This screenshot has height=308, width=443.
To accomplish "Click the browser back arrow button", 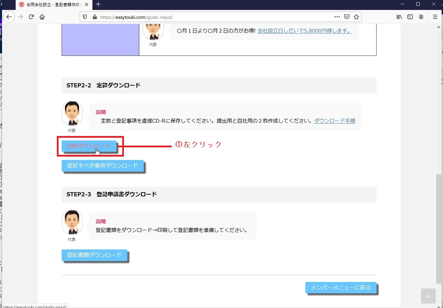I will pos(9,17).
